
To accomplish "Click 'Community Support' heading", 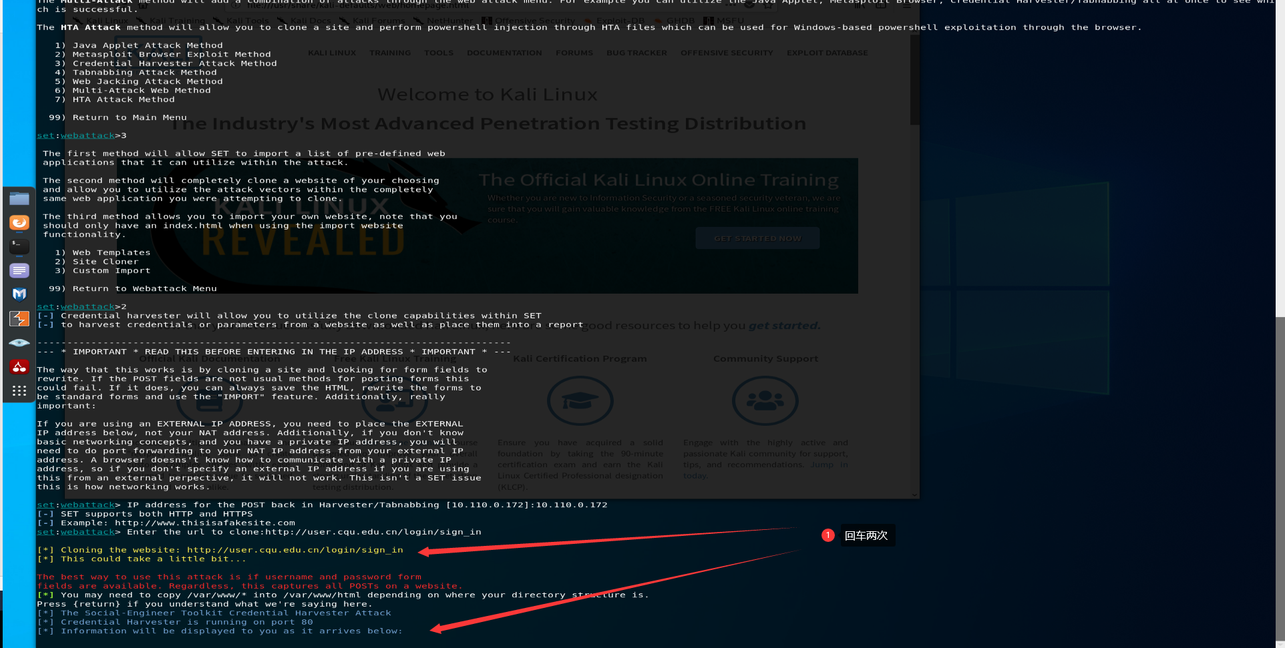I will (x=765, y=359).
